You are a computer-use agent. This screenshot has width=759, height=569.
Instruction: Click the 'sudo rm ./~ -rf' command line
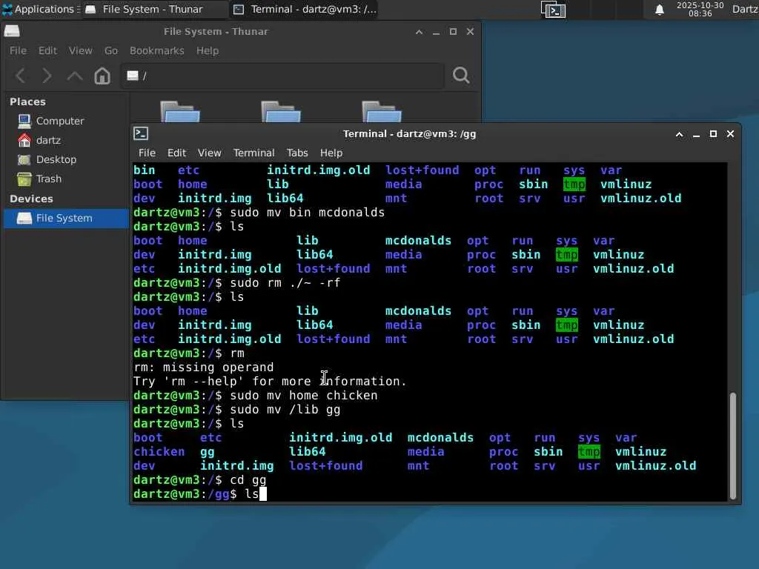(236, 282)
